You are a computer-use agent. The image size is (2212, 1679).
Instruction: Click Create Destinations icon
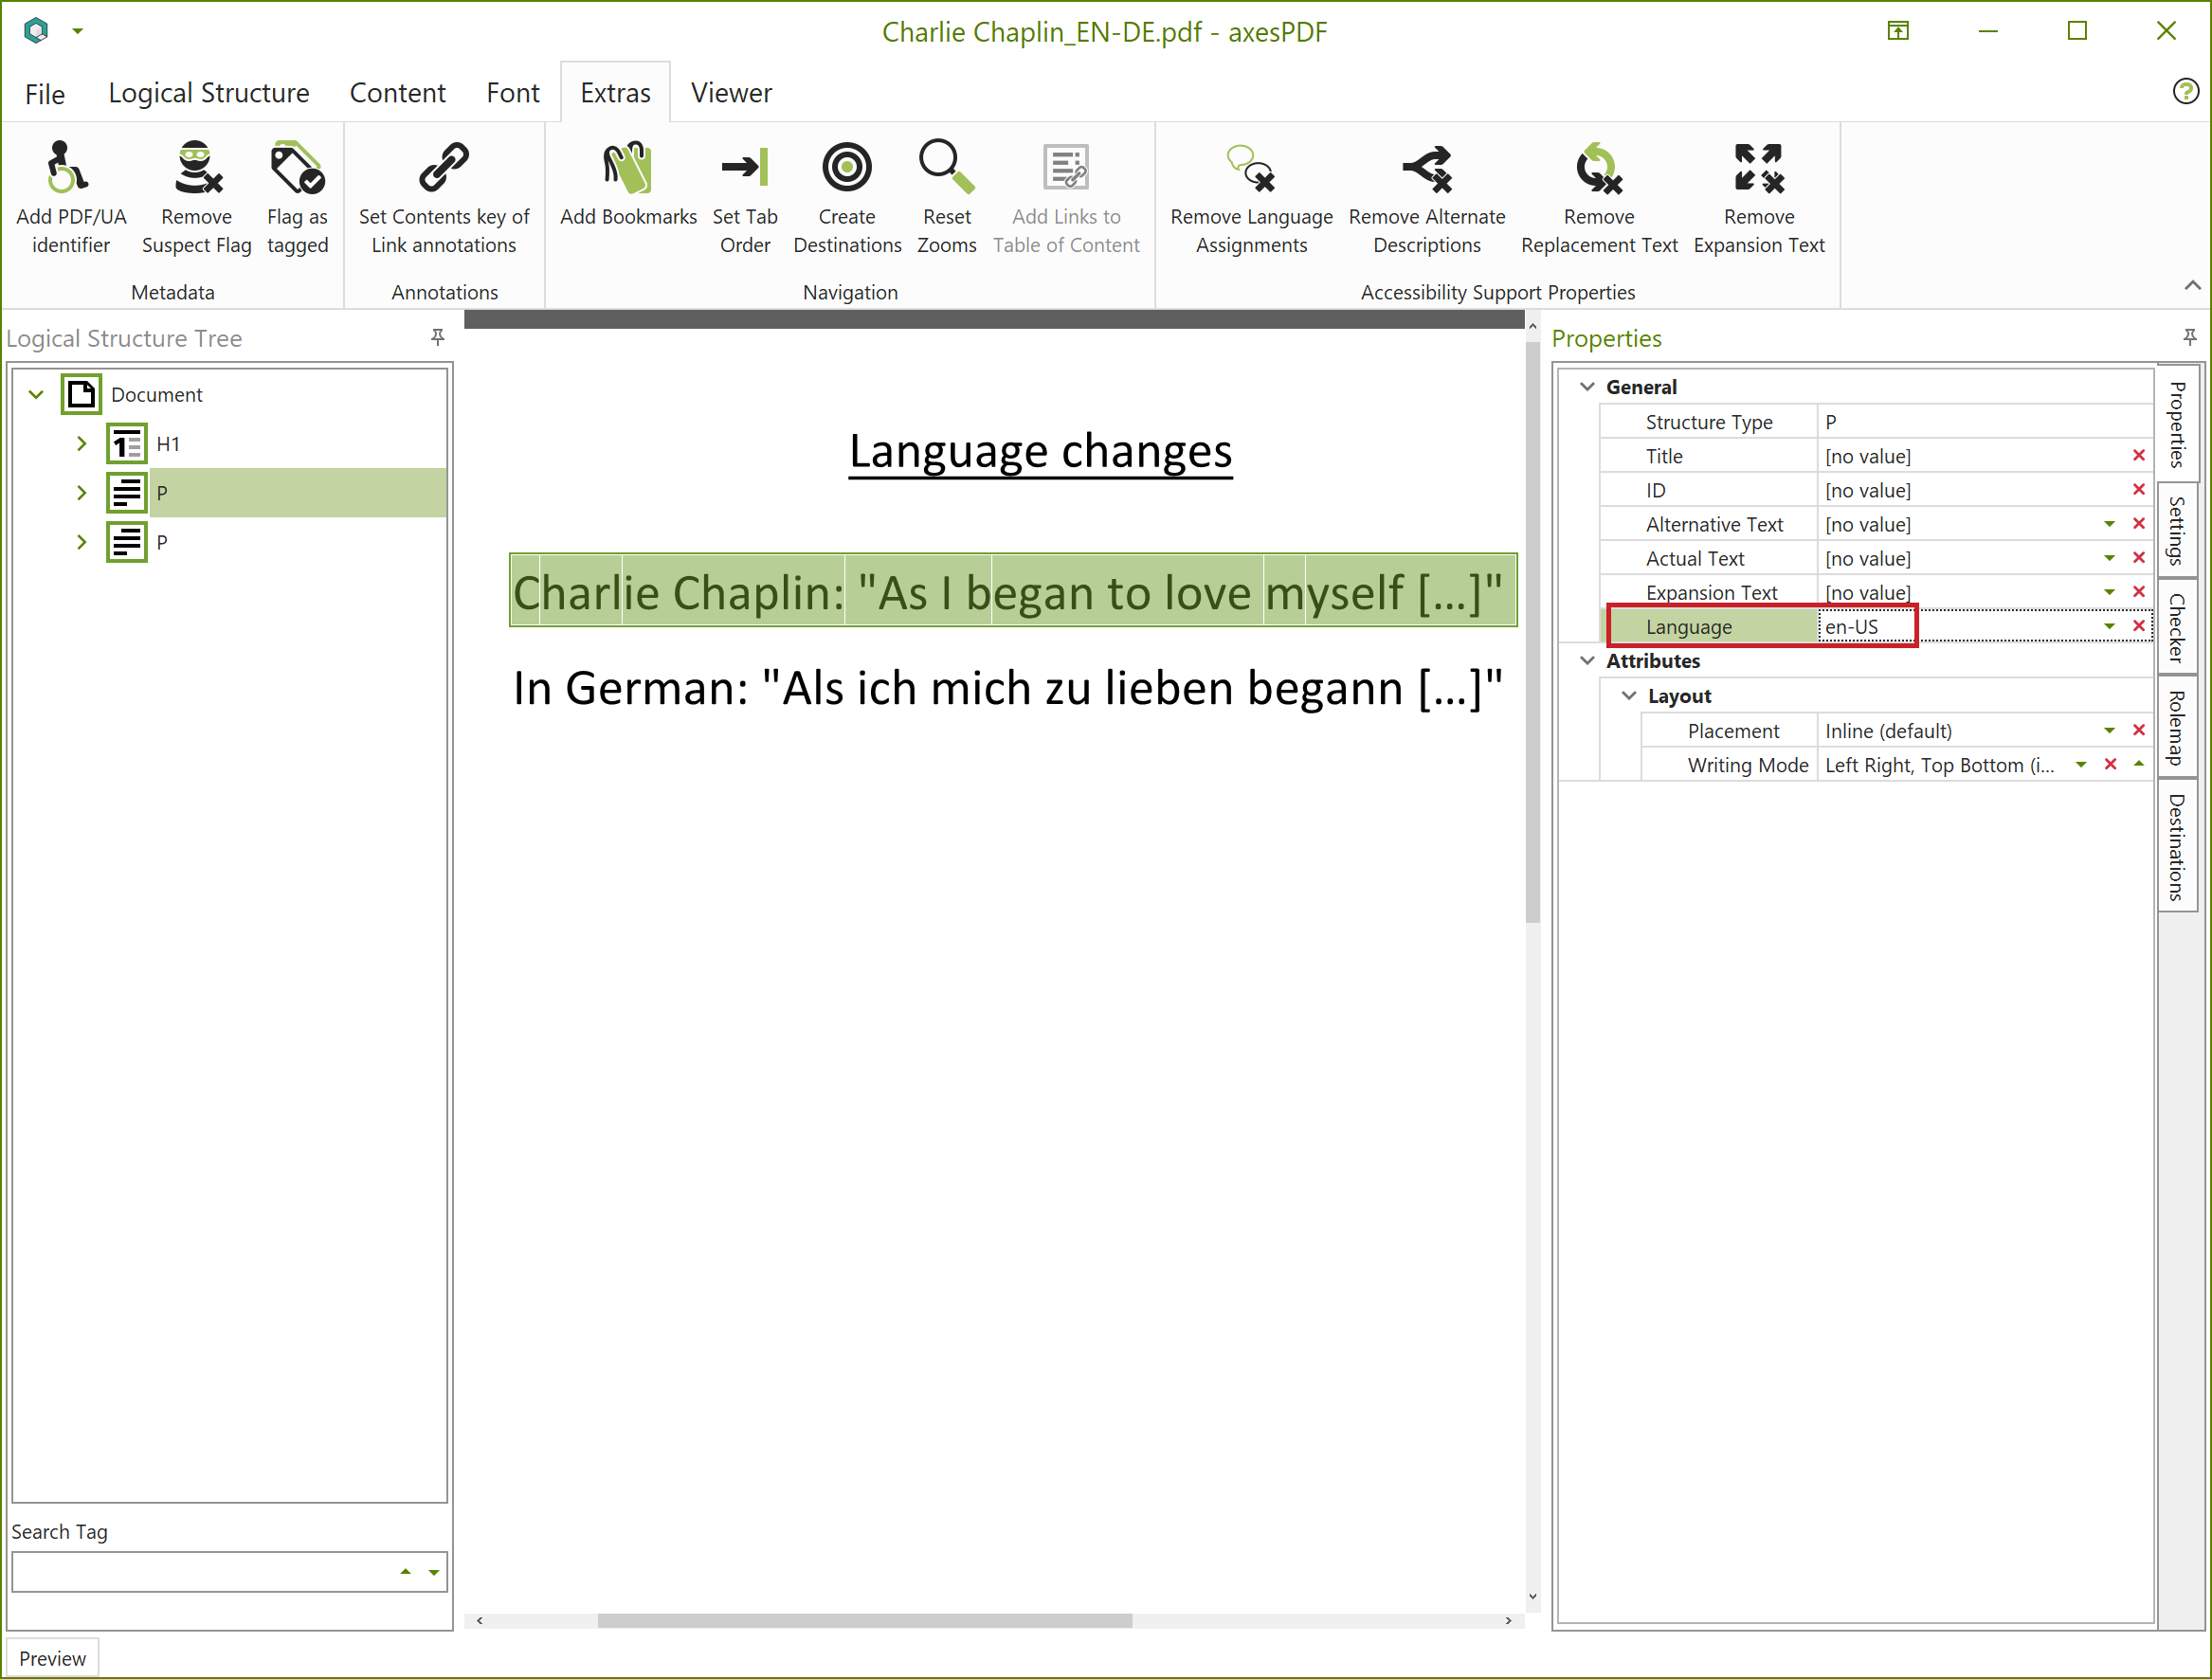(x=847, y=167)
